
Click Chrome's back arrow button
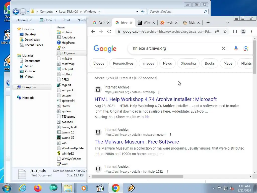pyautogui.click(x=93, y=31)
